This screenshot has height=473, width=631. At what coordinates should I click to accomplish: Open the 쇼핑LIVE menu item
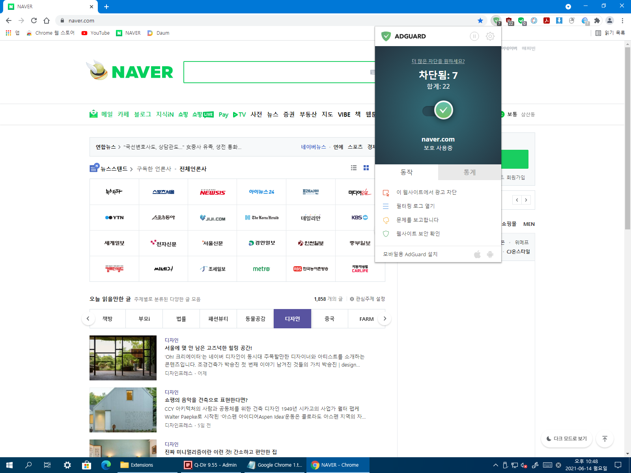coord(203,114)
